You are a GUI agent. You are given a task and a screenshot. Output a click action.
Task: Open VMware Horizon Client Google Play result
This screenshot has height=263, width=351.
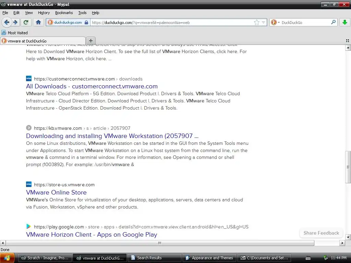point(92,235)
